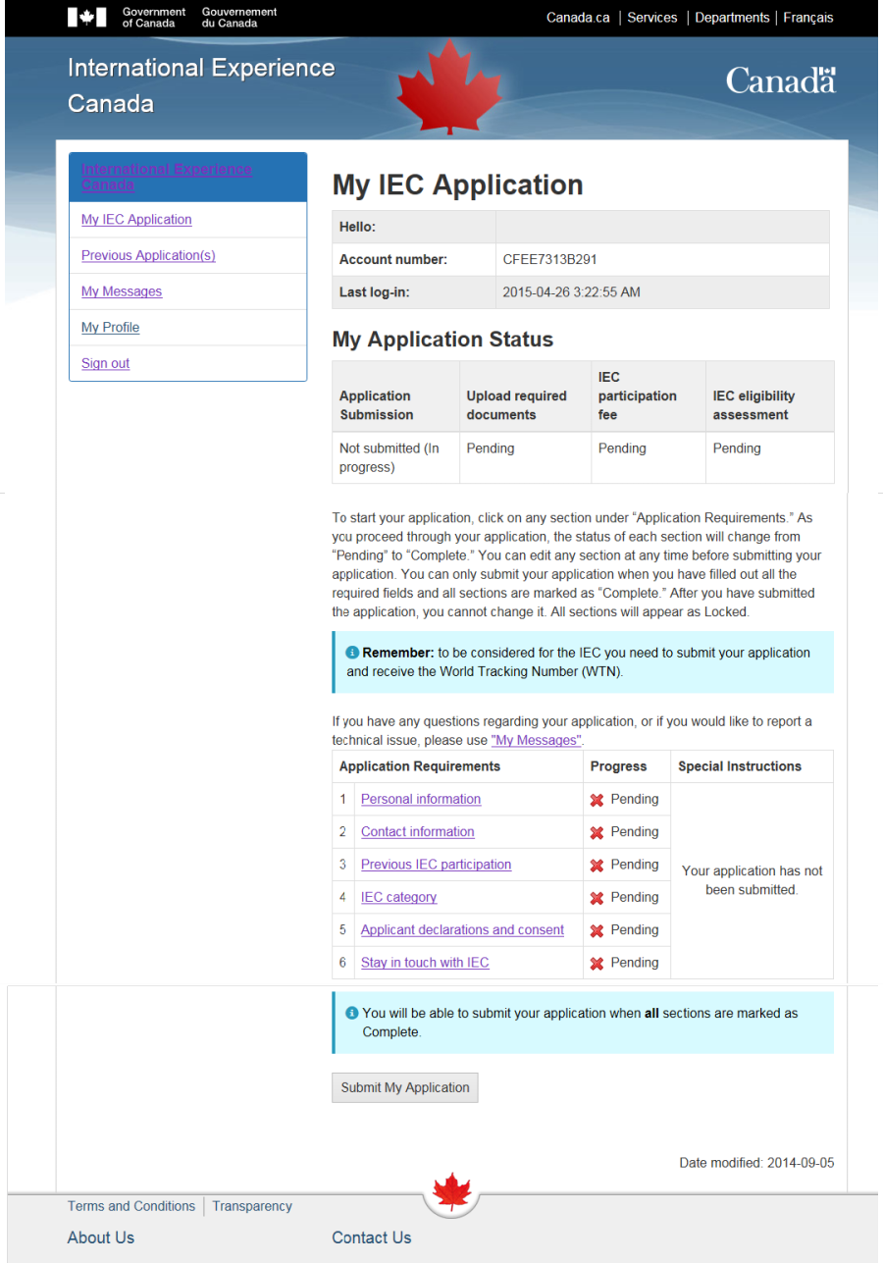This screenshot has width=883, height=1263.
Task: Click Sign out in sidebar
Action: click(105, 363)
